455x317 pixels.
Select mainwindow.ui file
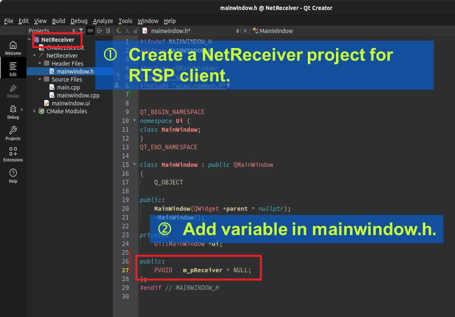(70, 103)
